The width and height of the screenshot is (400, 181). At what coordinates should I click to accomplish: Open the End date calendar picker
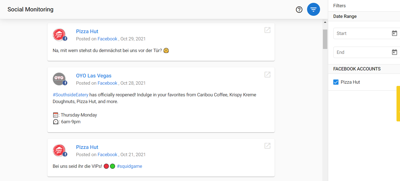click(394, 52)
